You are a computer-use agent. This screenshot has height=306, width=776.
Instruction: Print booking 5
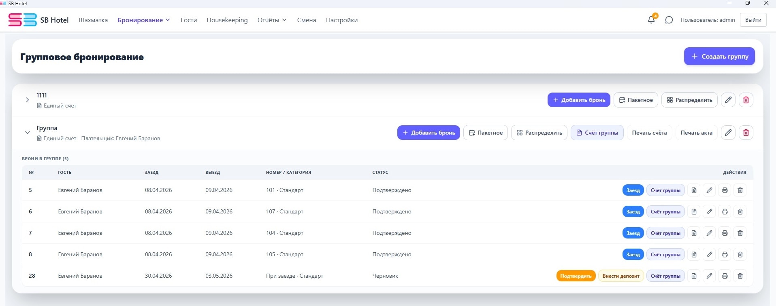click(x=725, y=190)
